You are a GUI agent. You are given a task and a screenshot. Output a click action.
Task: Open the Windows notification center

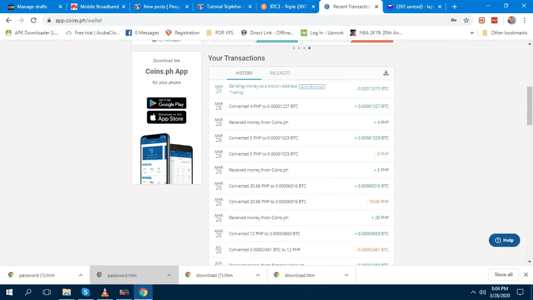pos(520,292)
